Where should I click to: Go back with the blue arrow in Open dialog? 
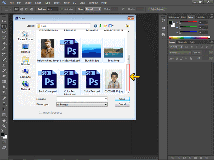(95, 26)
